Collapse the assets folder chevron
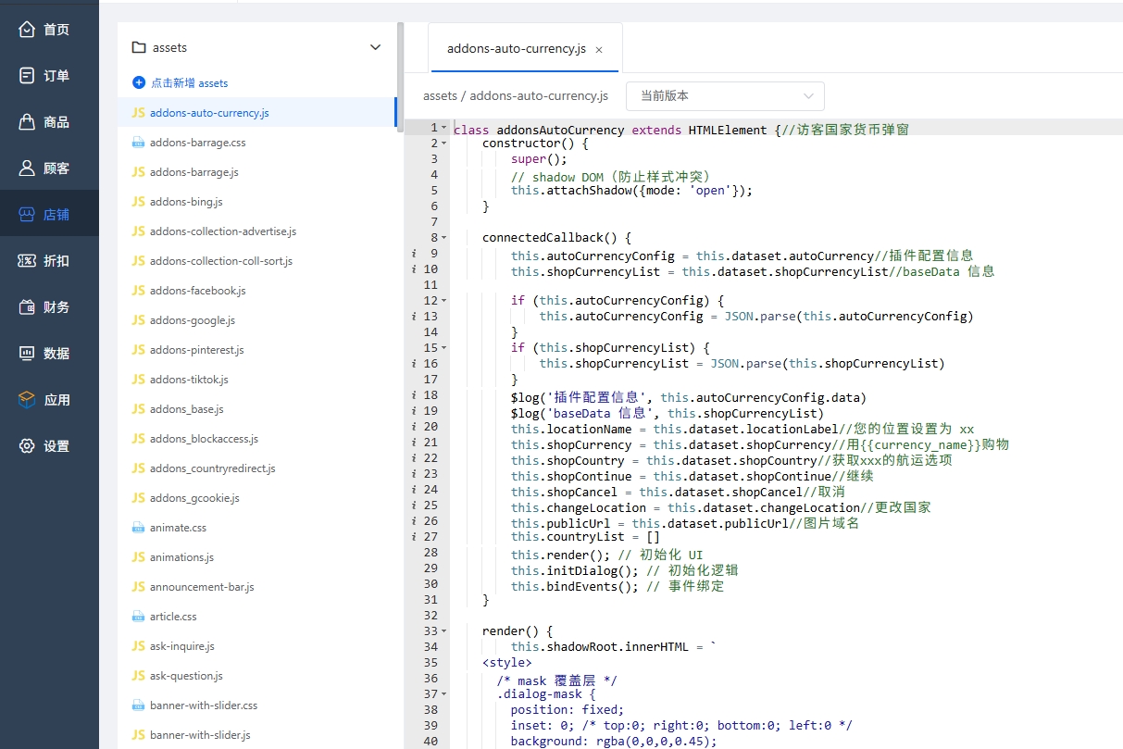 point(375,47)
